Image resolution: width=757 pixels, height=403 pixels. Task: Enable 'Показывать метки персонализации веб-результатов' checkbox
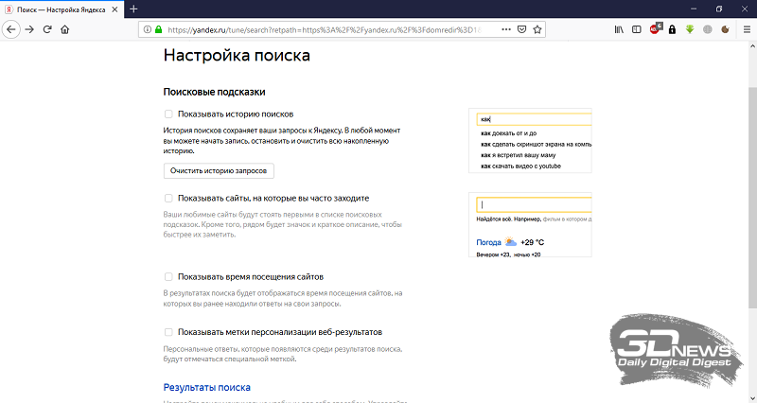click(168, 332)
